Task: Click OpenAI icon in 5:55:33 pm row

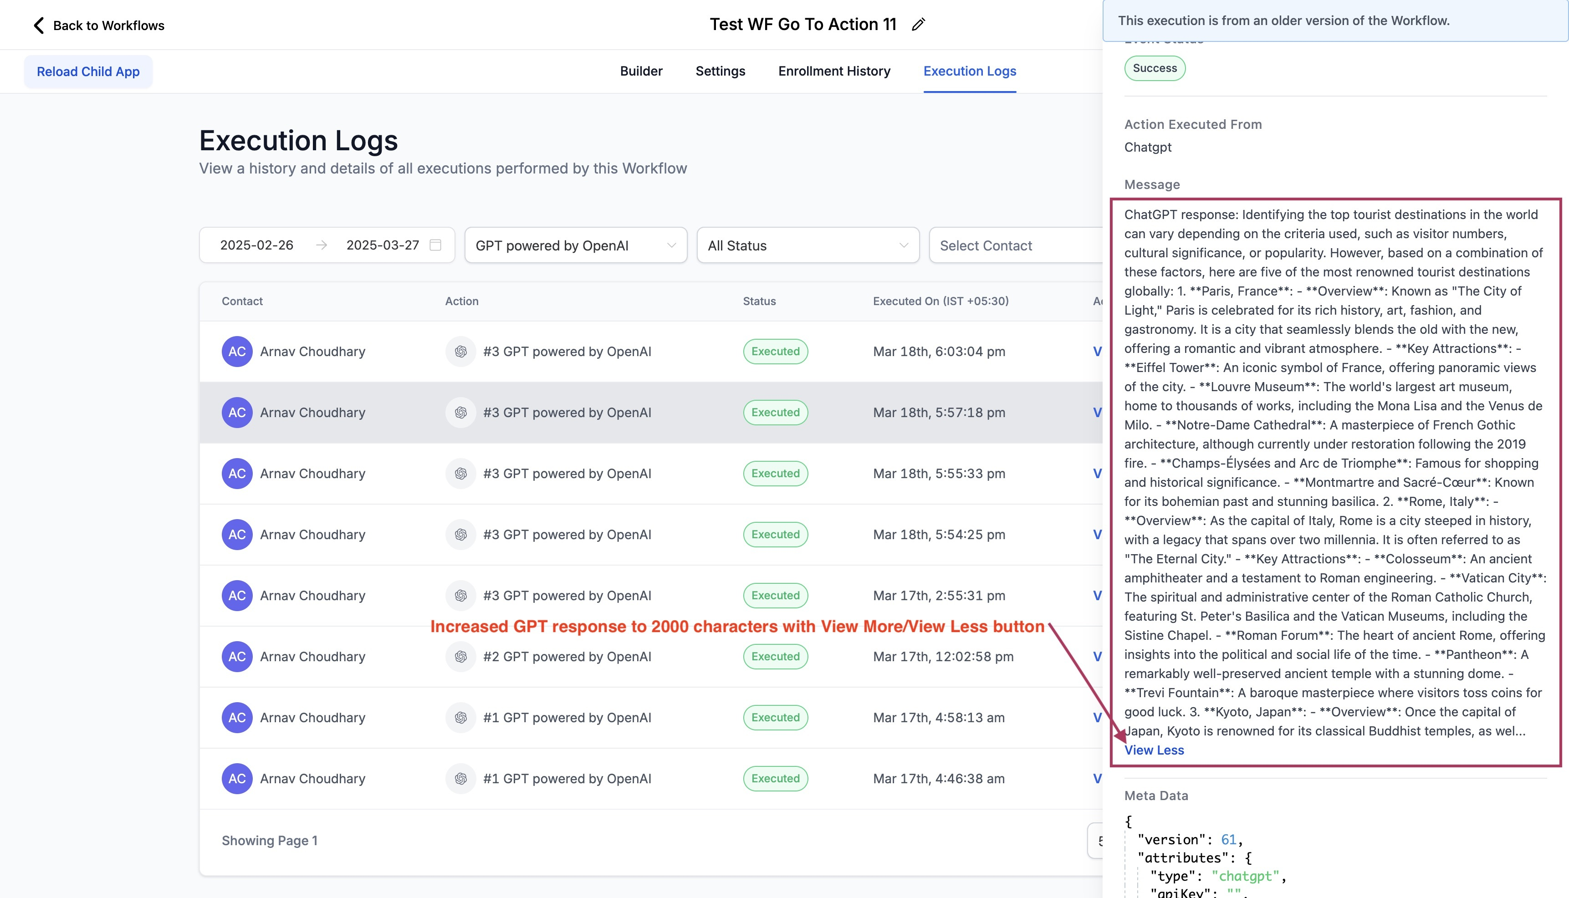Action: [460, 474]
